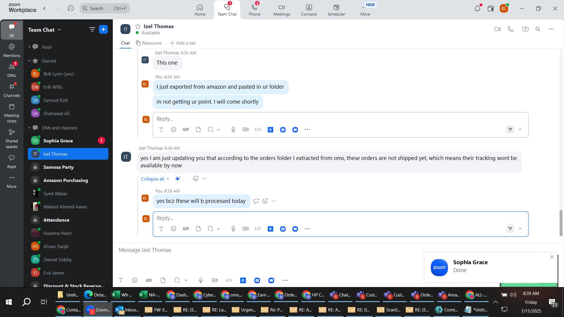The image size is (564, 317).
Task: Open screenshot options dropdown in main toolbar
Action: (186, 280)
